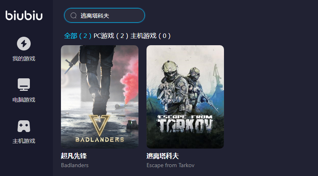The image size is (318, 176).
Task: Open the two soldiers Tarkov cover art
Action: tap(185, 97)
